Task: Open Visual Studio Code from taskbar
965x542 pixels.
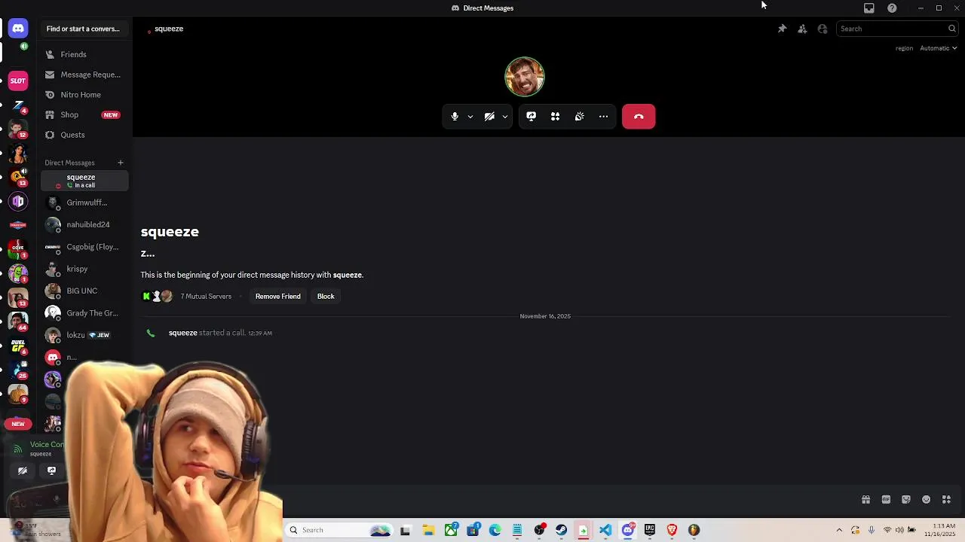Action: (x=605, y=530)
